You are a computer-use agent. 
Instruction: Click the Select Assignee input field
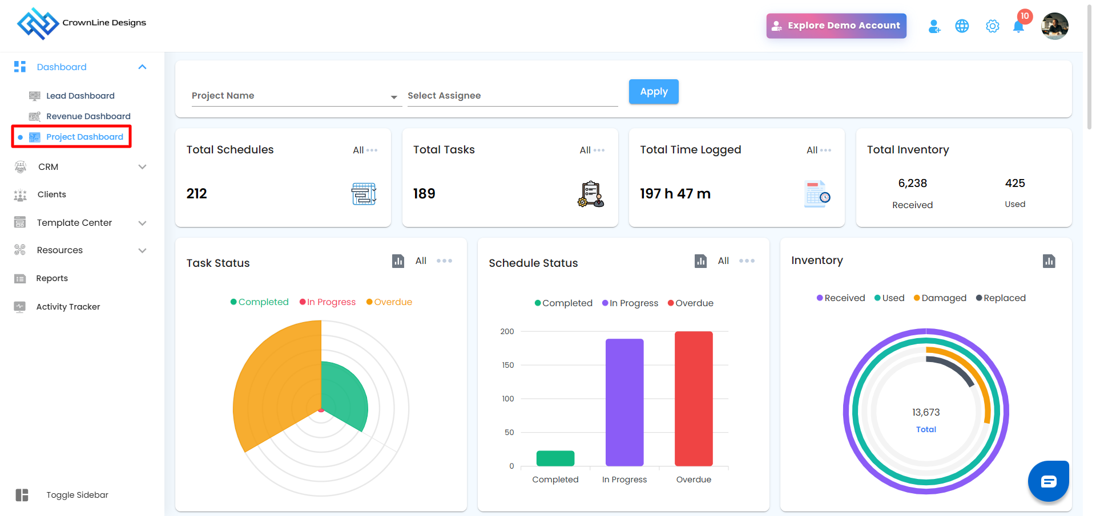coord(513,96)
